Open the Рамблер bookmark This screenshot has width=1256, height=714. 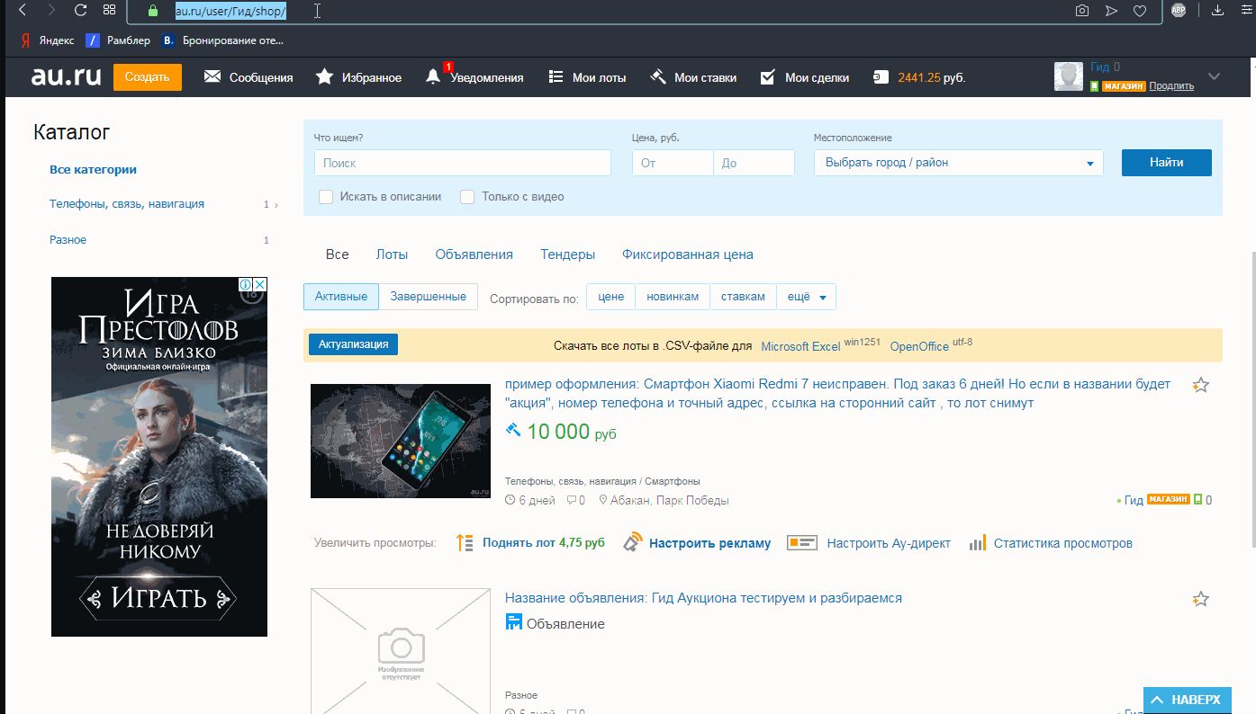coord(118,40)
